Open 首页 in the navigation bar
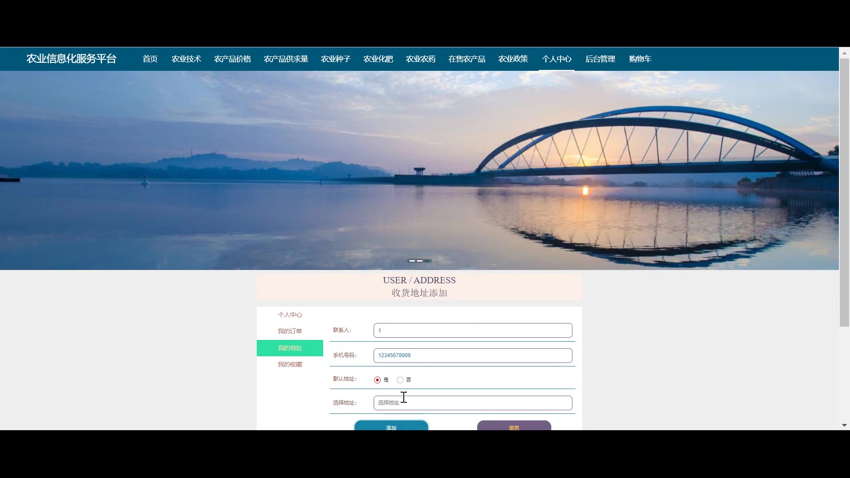850x478 pixels. (x=150, y=59)
